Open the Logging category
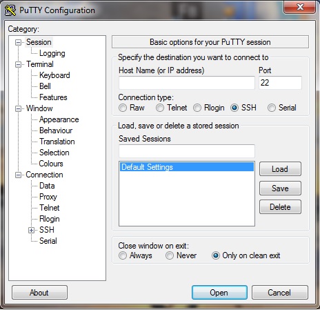Screen dimensions: 320x310 [x=52, y=53]
